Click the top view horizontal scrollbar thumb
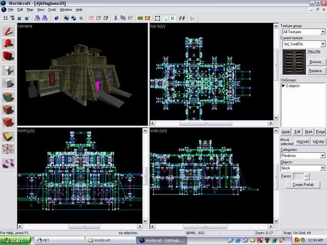Screen dimensions: 327x245 (205, 123)
